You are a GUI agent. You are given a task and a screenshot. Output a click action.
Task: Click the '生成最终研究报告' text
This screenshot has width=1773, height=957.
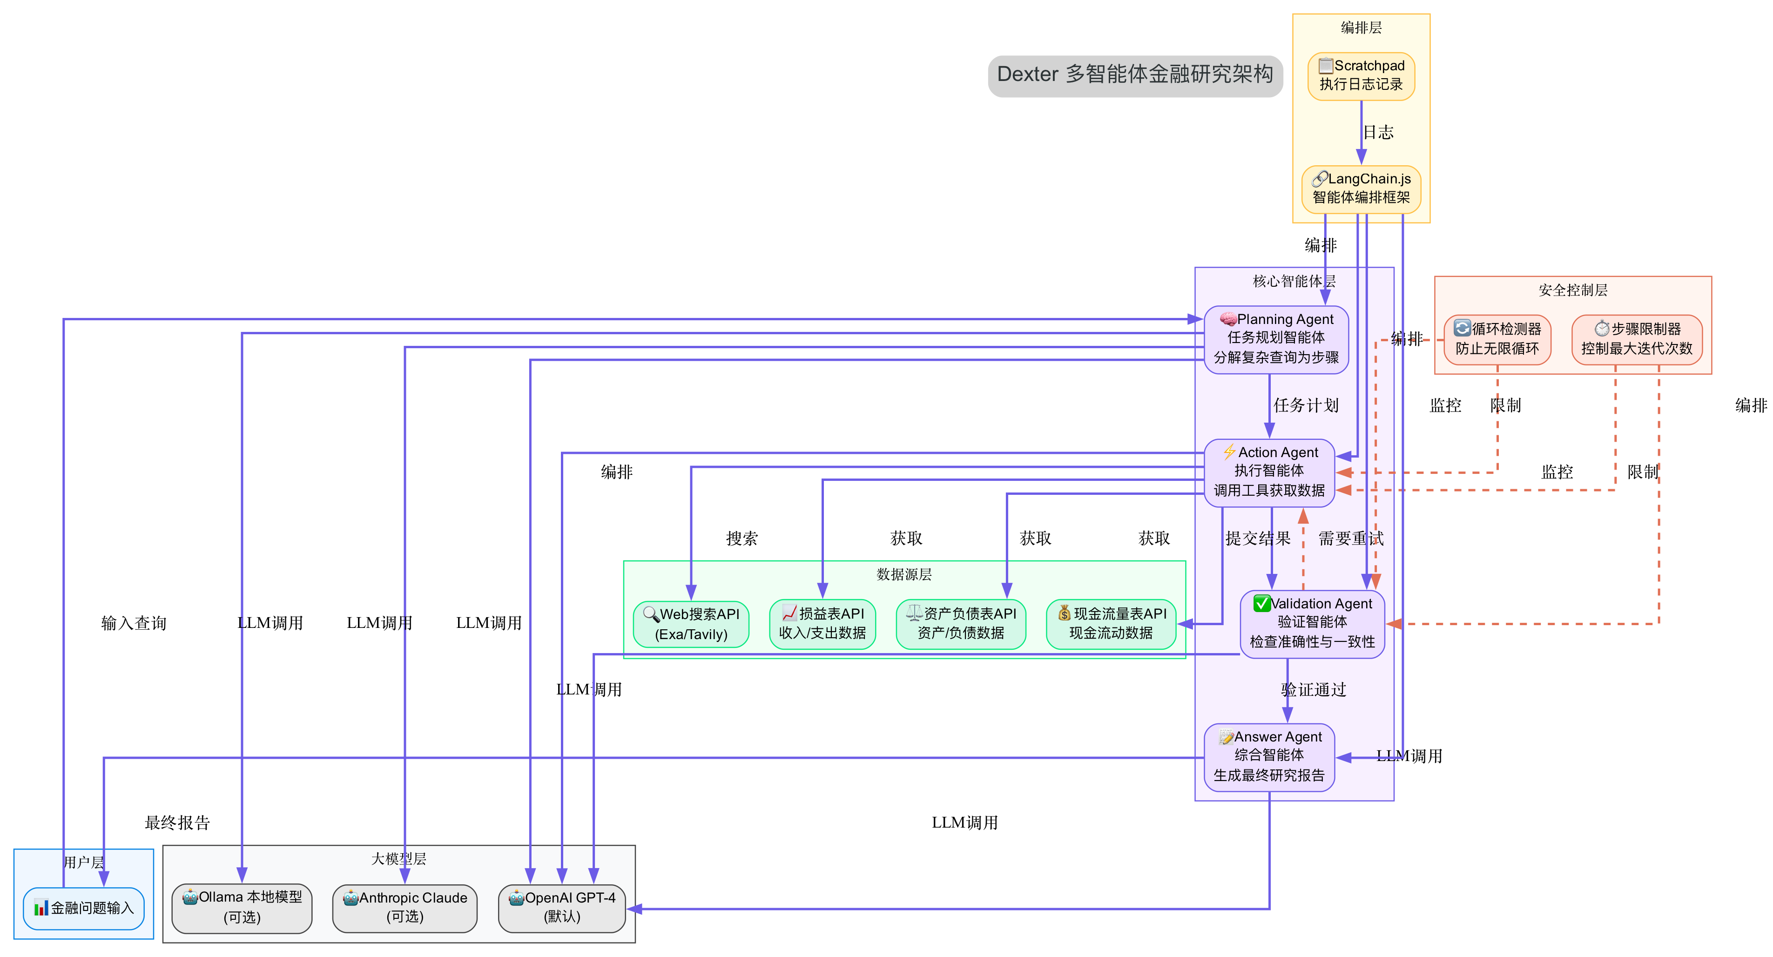(1268, 775)
